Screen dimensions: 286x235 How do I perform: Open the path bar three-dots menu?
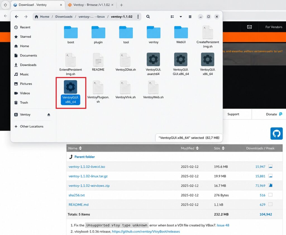coord(138,16)
